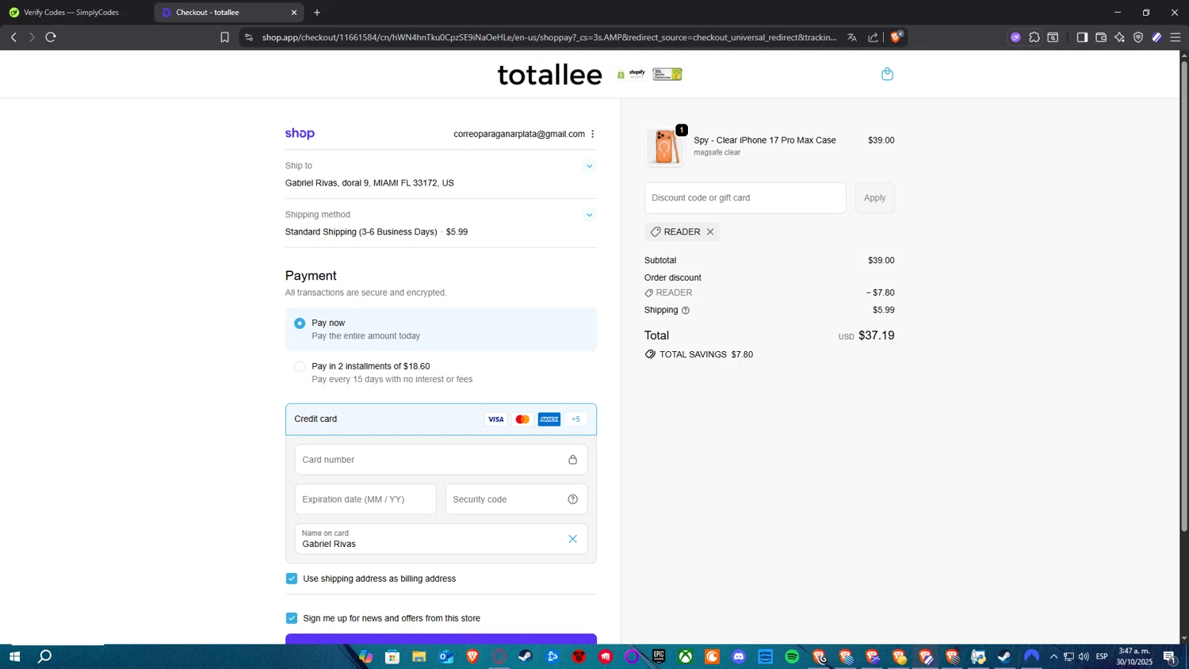Viewport: 1189px width, 669px height.
Task: Open Brave Wallet
Action: pyautogui.click(x=1101, y=37)
